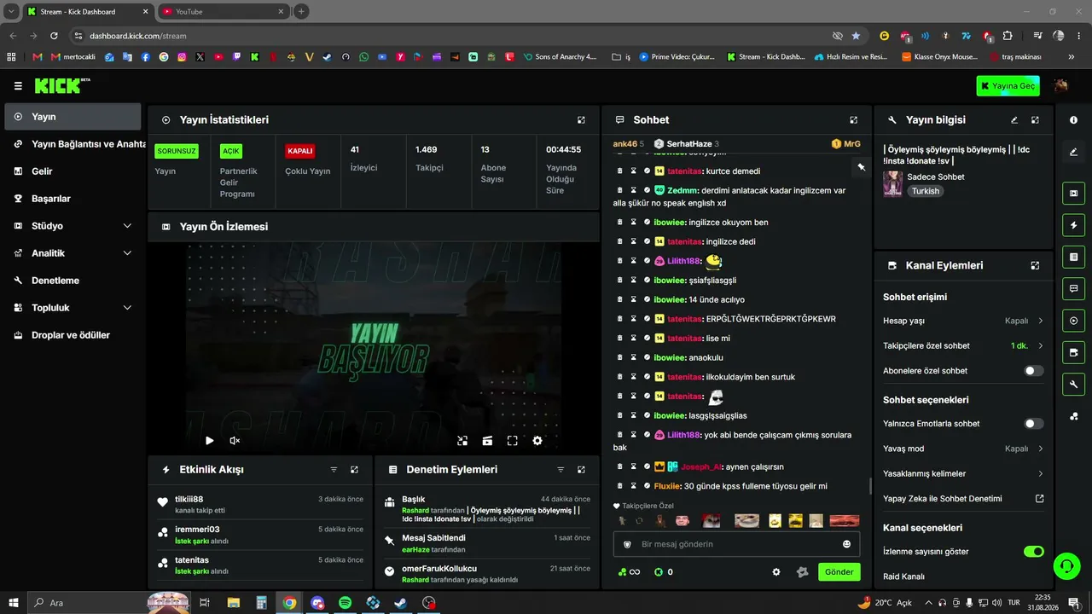Filter the Etkinlik Akışı feed
Viewport: 1092px width, 614px height.
coord(334,470)
